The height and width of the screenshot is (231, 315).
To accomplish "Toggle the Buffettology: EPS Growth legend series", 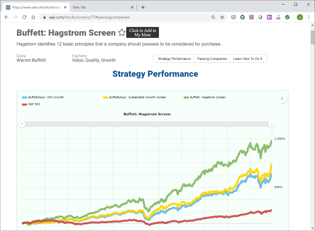I will [43, 97].
